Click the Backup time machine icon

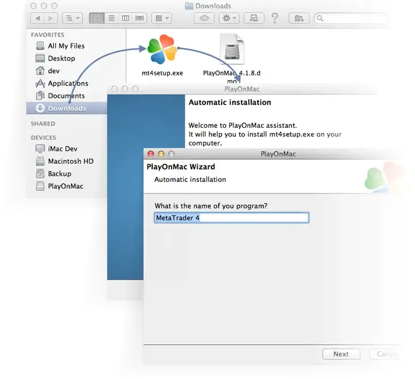click(40, 174)
